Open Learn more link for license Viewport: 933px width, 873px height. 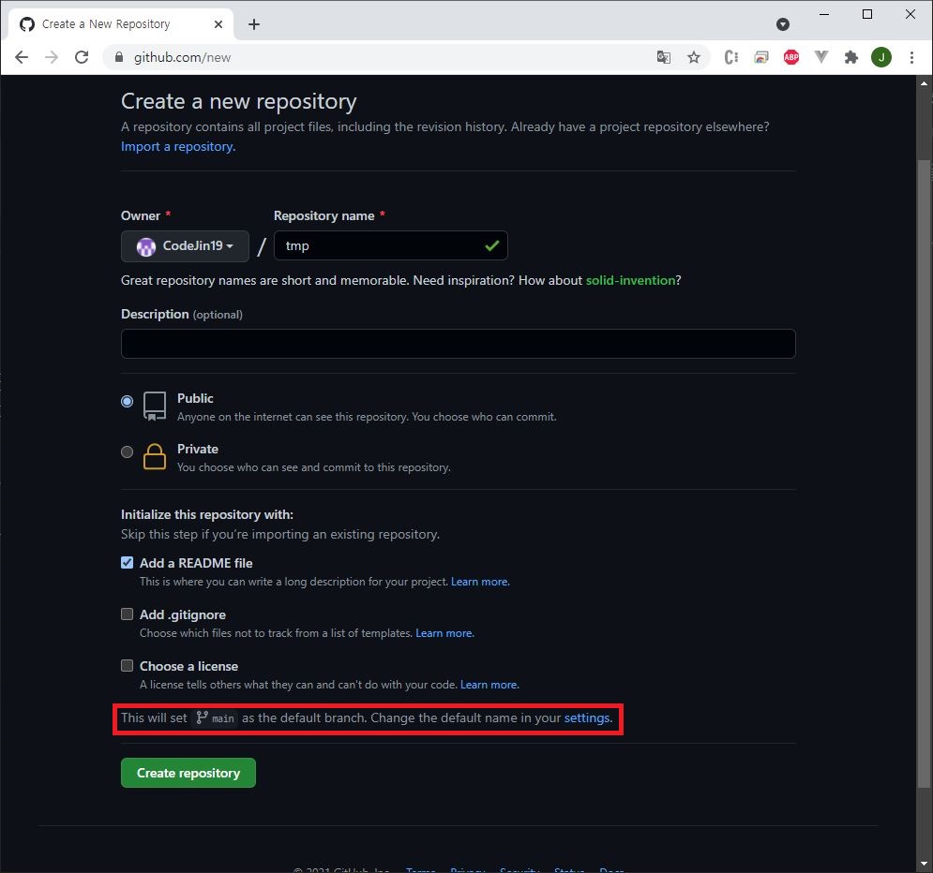tap(489, 685)
